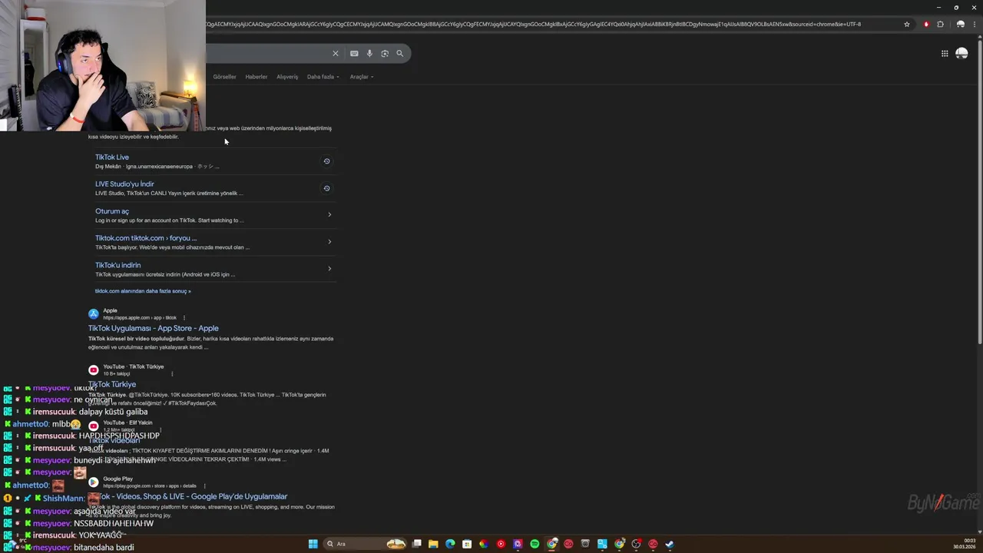Open the LIVE Studio'yu İndir link
The image size is (983, 553).
click(124, 184)
